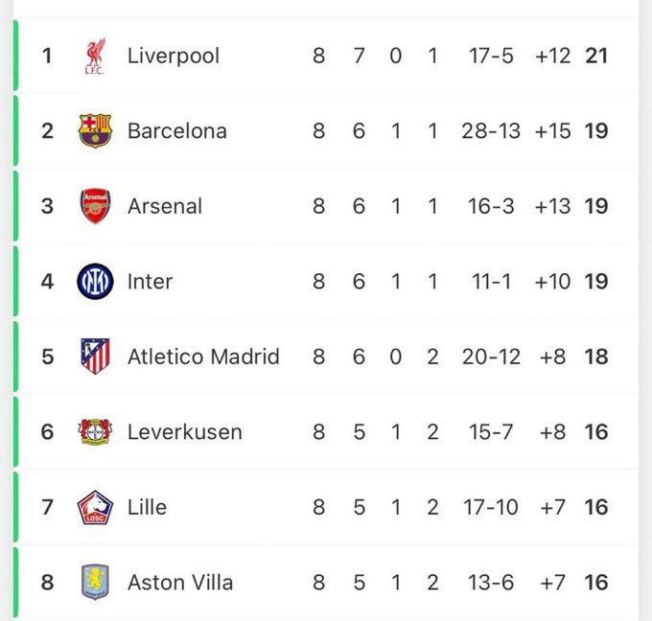Click the Leverkusen club crest
Viewport: 652px width, 621px height.
click(x=95, y=432)
